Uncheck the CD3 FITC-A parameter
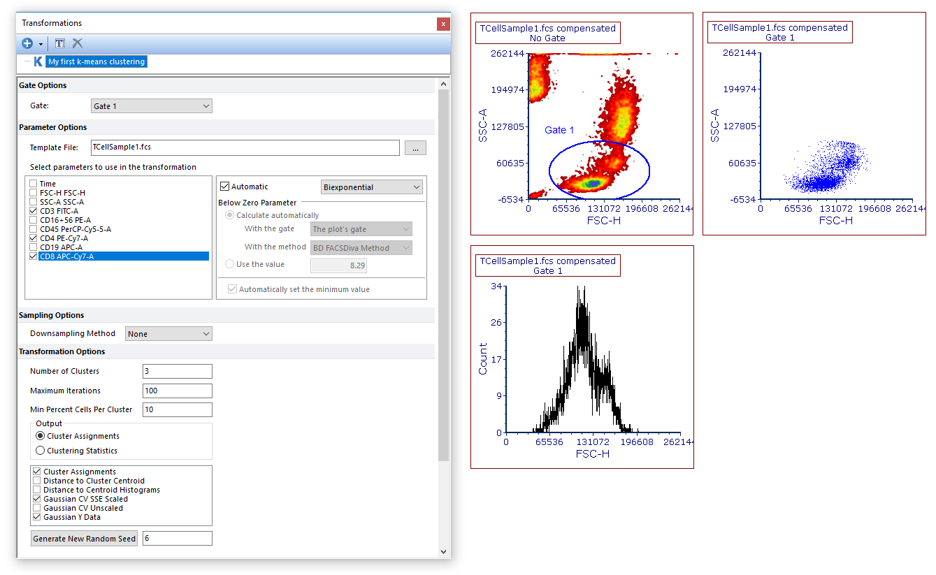 click(x=34, y=211)
